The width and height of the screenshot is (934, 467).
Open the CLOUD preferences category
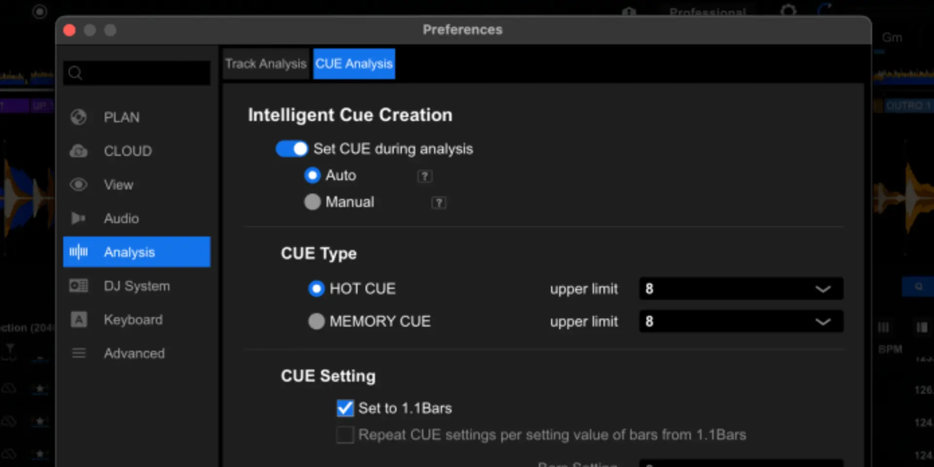(x=137, y=151)
